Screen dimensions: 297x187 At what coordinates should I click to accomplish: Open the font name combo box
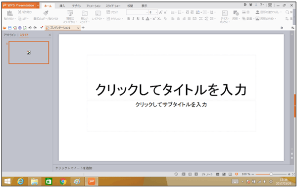(x=137, y=12)
